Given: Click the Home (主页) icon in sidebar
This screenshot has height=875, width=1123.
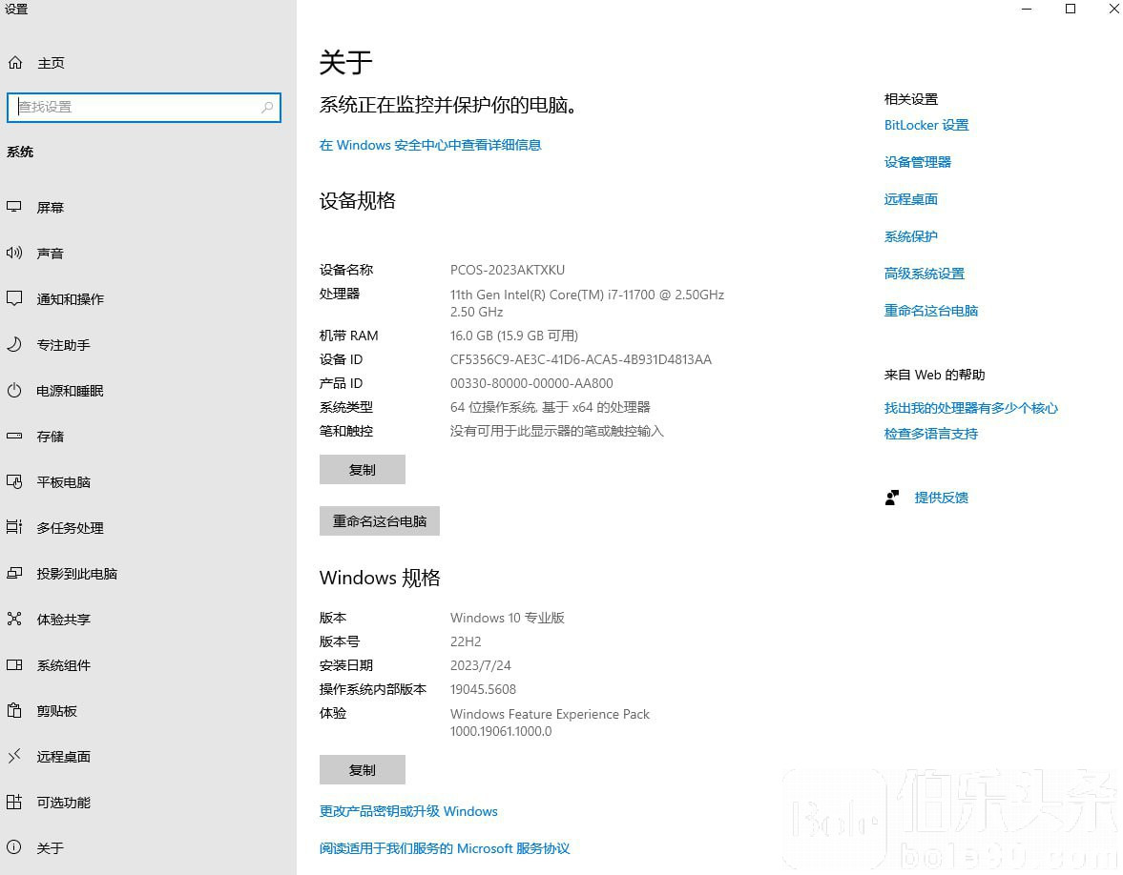Looking at the screenshot, I should pos(14,63).
